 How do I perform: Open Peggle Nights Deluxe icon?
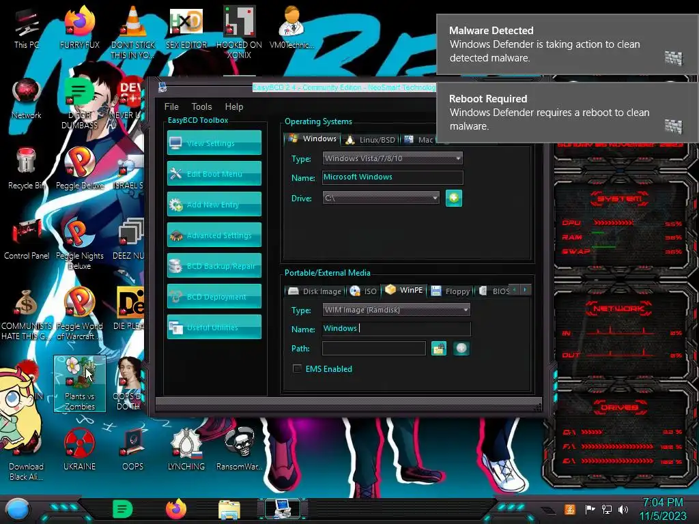tap(80, 244)
